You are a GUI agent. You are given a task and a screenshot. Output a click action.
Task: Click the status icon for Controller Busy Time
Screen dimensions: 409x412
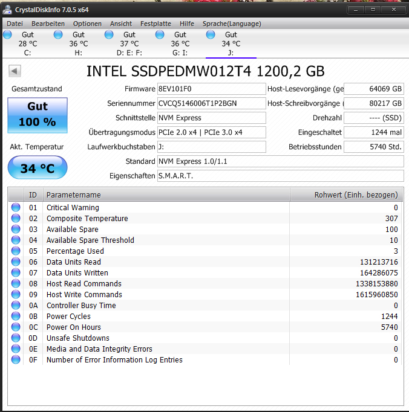click(x=16, y=305)
